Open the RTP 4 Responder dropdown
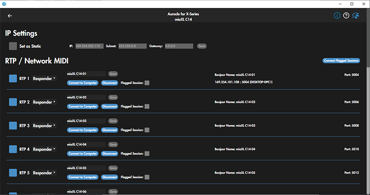This screenshot has width=370, height=195. tap(44, 149)
